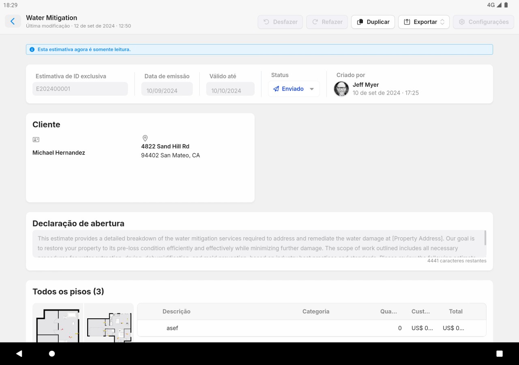Image resolution: width=519 pixels, height=365 pixels.
Task: Open the Enviado status dropdown
Action: (311, 89)
